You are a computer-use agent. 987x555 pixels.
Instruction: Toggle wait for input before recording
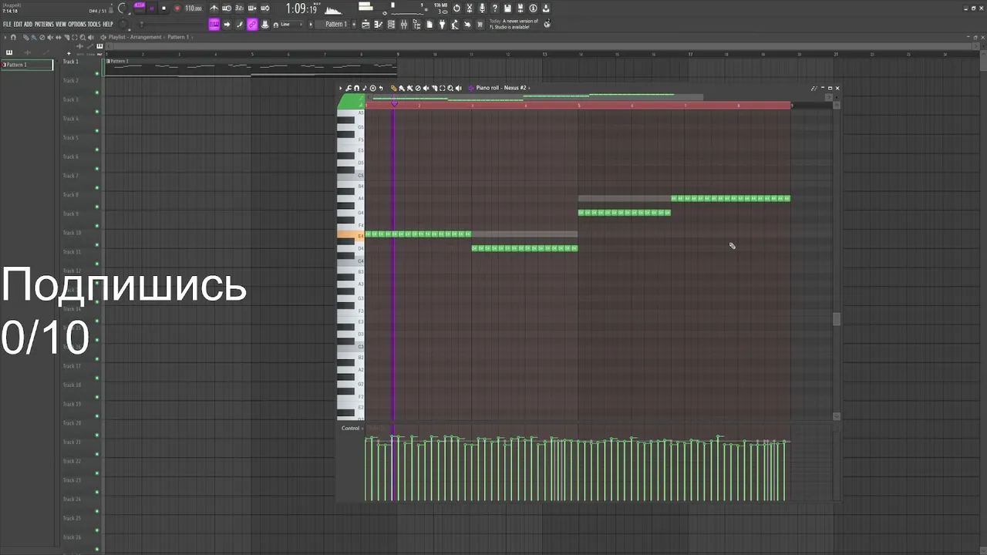coord(227,8)
